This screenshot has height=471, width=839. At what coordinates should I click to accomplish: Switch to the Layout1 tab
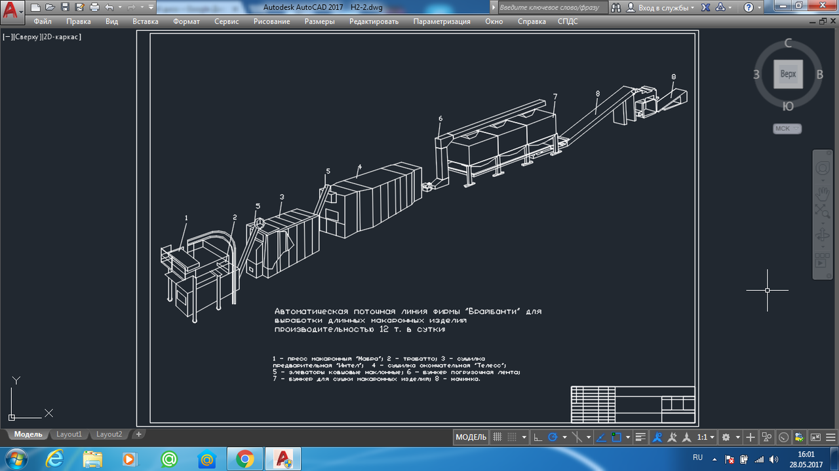tap(69, 434)
